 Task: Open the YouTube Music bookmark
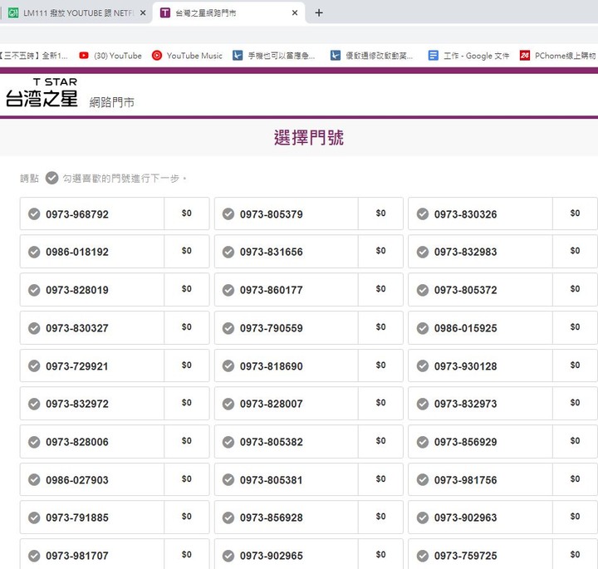(187, 56)
